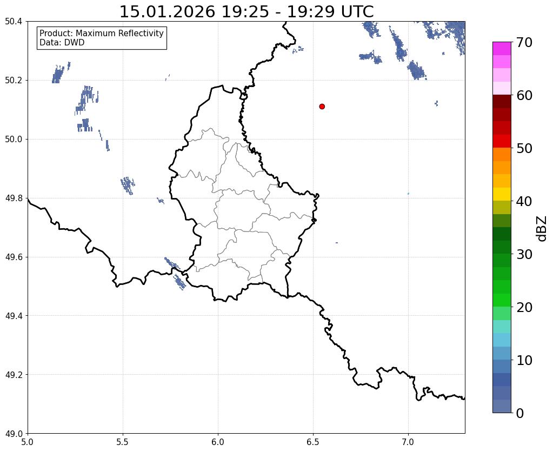This screenshot has width=553, height=451.
Task: Click colorbar tick label '40'
Action: tap(524, 201)
